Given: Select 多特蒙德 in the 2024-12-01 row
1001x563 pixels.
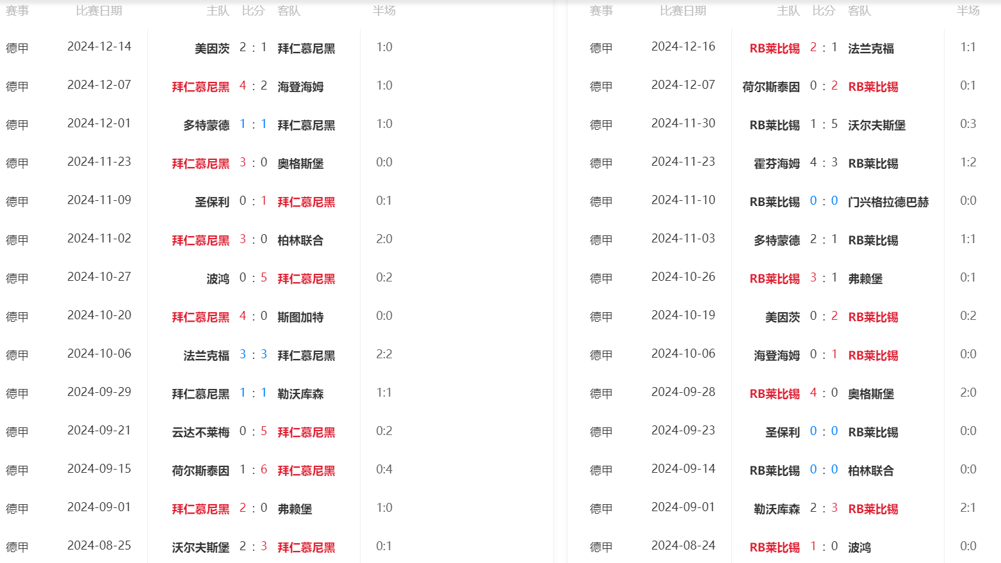Looking at the screenshot, I should tap(206, 125).
